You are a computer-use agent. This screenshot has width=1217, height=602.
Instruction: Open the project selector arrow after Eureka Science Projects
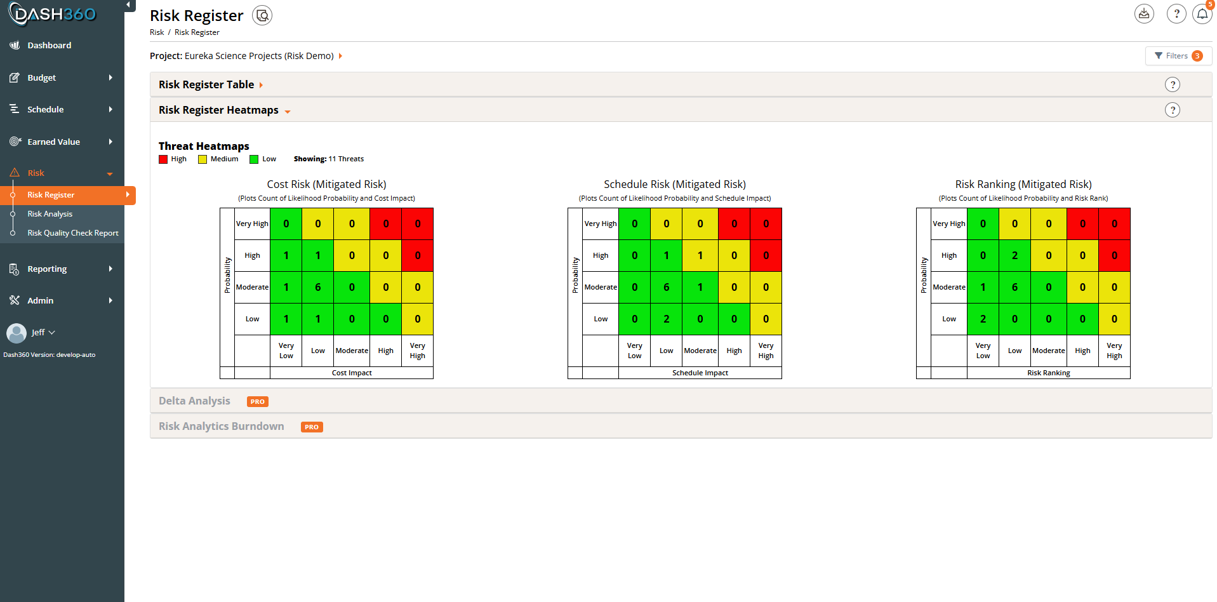point(340,56)
